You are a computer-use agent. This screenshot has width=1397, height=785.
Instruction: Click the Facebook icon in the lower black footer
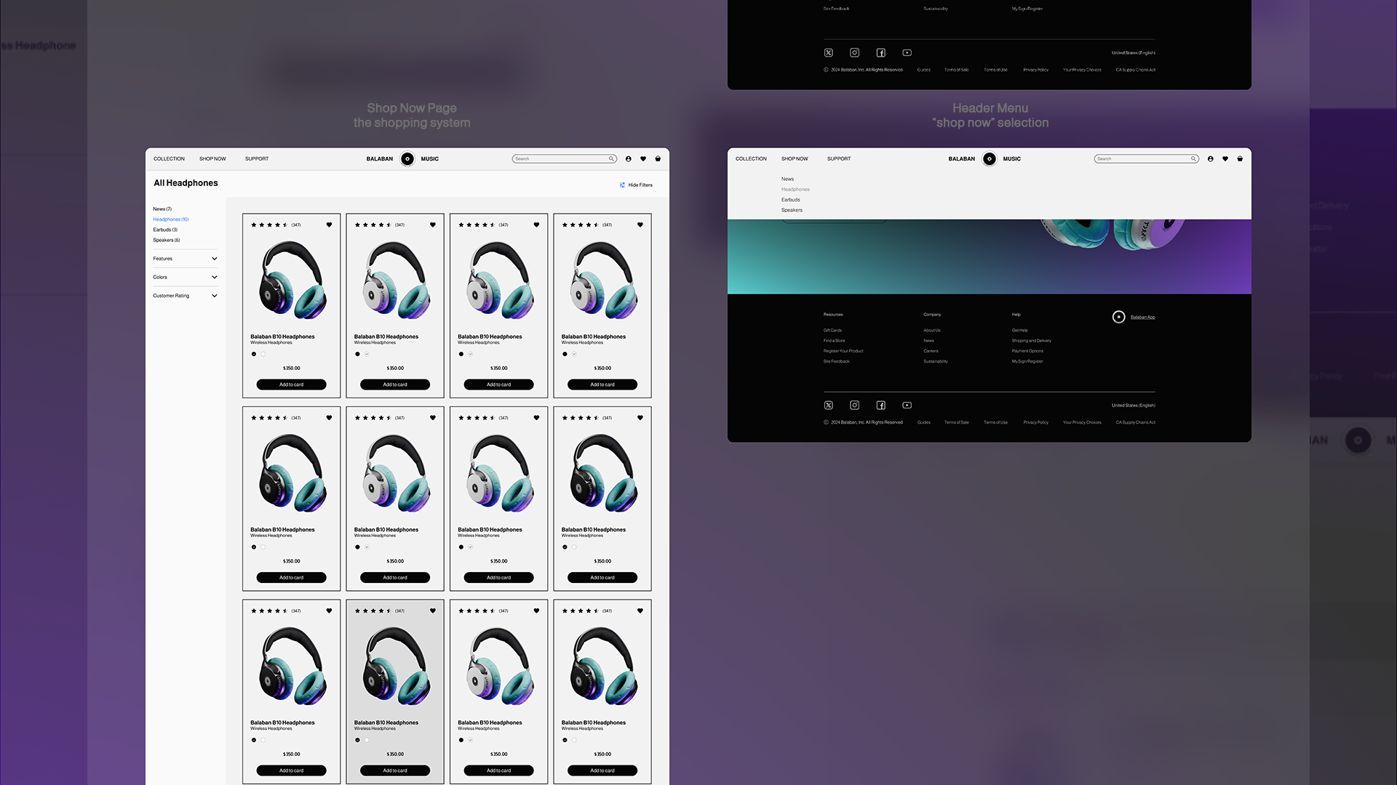[x=881, y=406]
